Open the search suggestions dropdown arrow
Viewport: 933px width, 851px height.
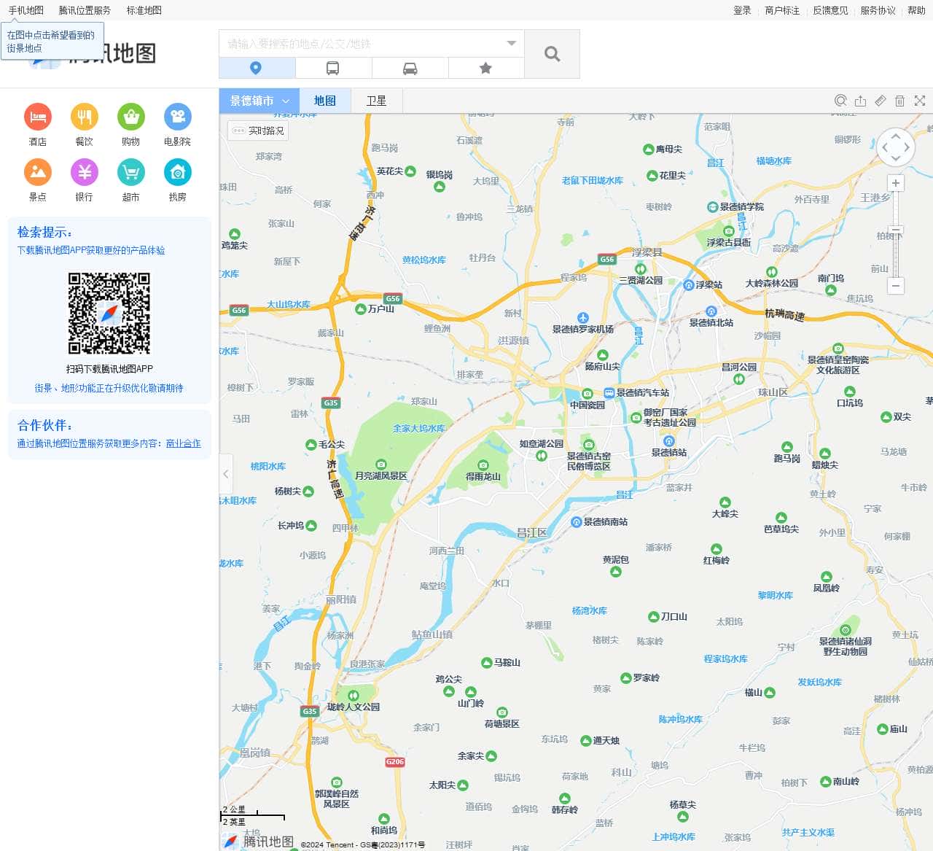[511, 44]
